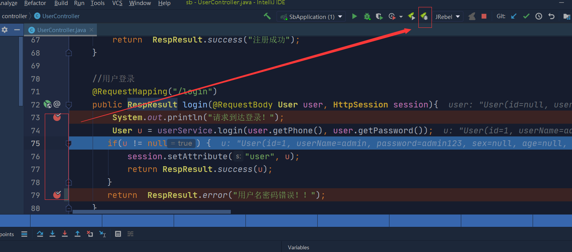Click the horizontal scrollbar under the editor
The width and height of the screenshot is (572, 252).
(152, 212)
